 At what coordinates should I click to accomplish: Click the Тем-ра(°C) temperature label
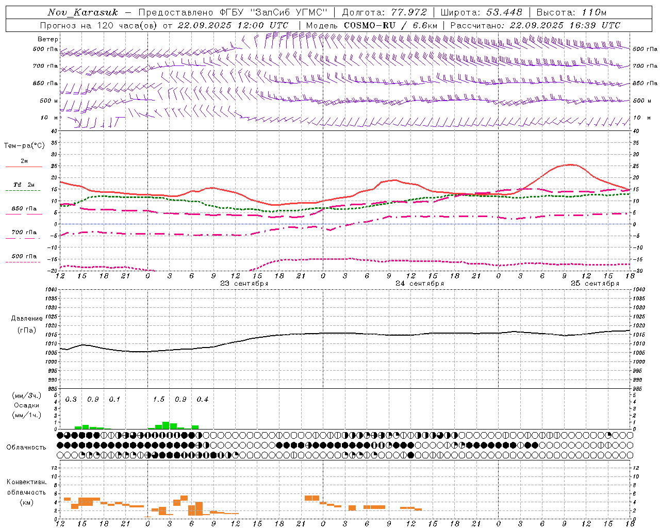pyautogui.click(x=24, y=146)
